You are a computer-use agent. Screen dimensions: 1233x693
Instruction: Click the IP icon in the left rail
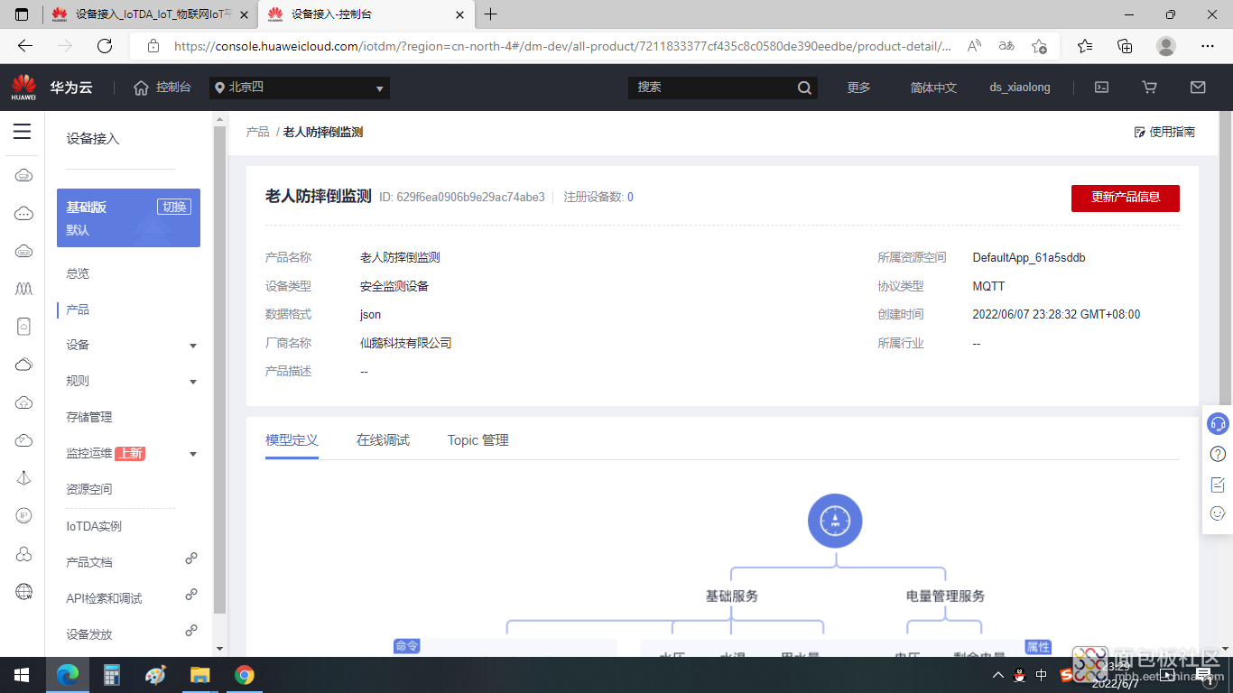pos(23,515)
